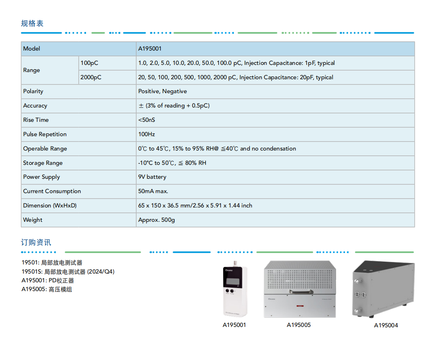Click the A195001 caption under the calibrator

tap(234, 325)
